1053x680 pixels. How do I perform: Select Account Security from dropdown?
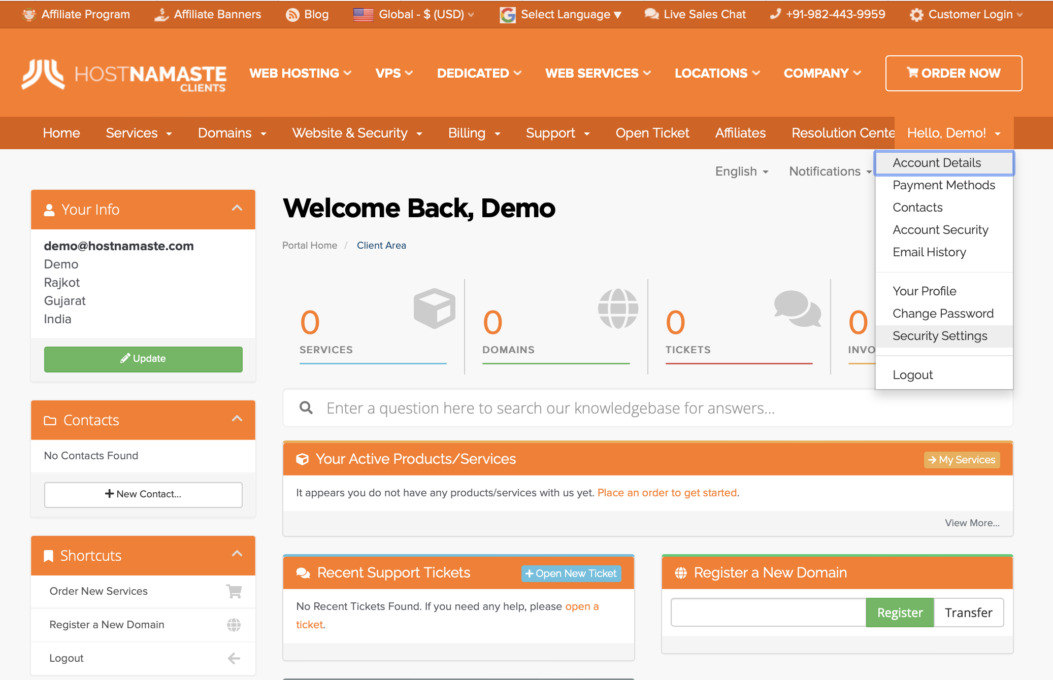coord(939,229)
